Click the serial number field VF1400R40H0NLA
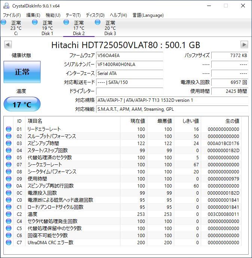Screen dimensions: 252x258 pos(129,64)
